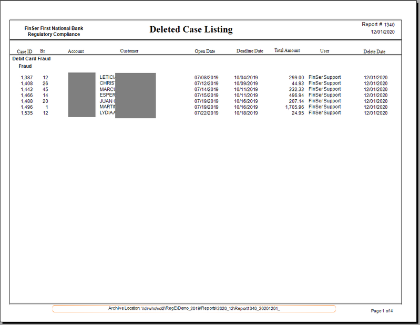Click the Deleted Case Listing title
Screen dimensions: 420x325
(x=191, y=29)
